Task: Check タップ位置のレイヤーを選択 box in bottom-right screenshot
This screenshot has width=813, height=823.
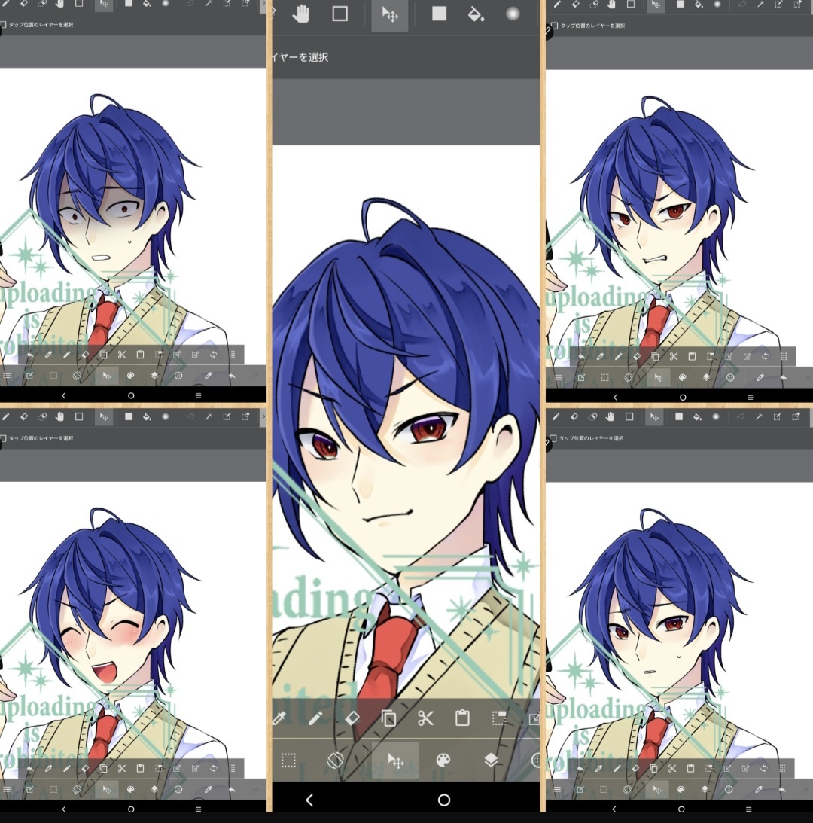Action: 555,437
